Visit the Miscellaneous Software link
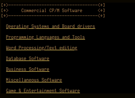 (x=34, y=80)
